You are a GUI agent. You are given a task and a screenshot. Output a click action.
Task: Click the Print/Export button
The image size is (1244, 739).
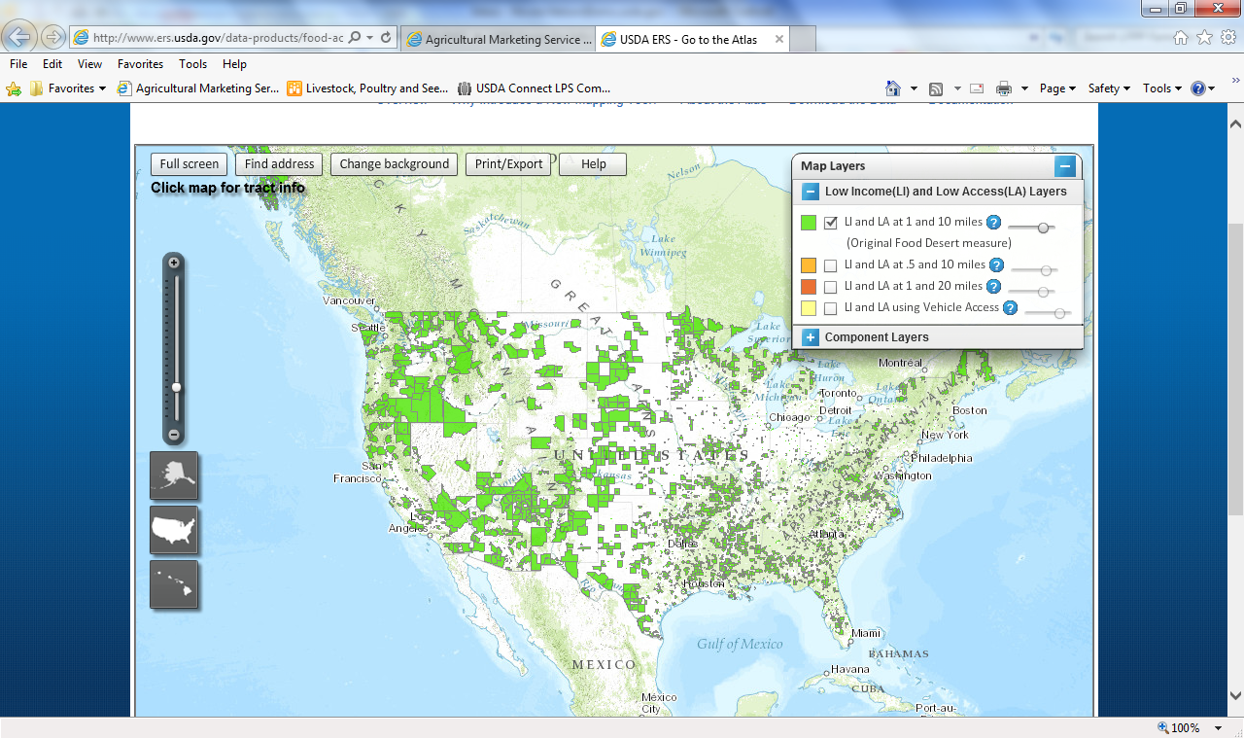(508, 164)
